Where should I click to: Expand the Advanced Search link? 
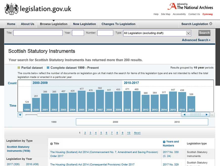196,40
